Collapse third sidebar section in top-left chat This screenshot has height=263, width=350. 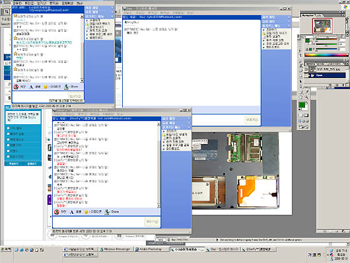pos(112,17)
